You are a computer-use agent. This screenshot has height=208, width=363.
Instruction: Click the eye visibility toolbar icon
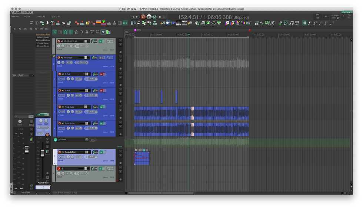pyautogui.click(x=63, y=23)
